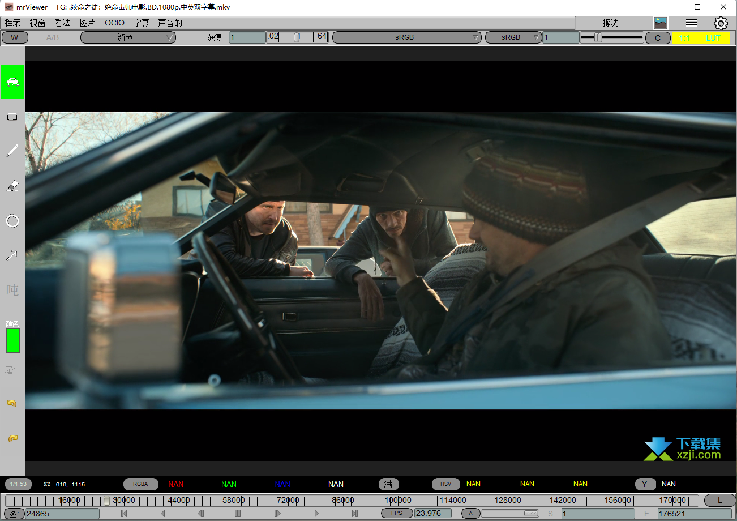Toggle the C button in toolbar
737x521 pixels.
coord(657,37)
